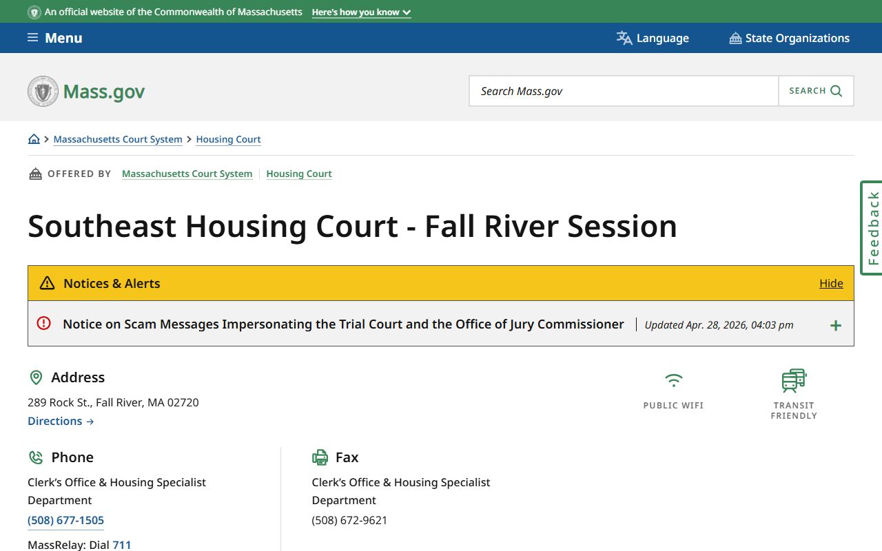Click the Public WiFi icon
Viewport: 882px width, 551px height.
673,380
